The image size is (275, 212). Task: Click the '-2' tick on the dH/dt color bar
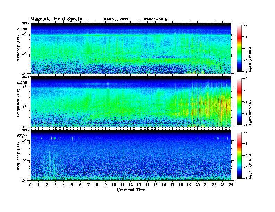pos(246,25)
